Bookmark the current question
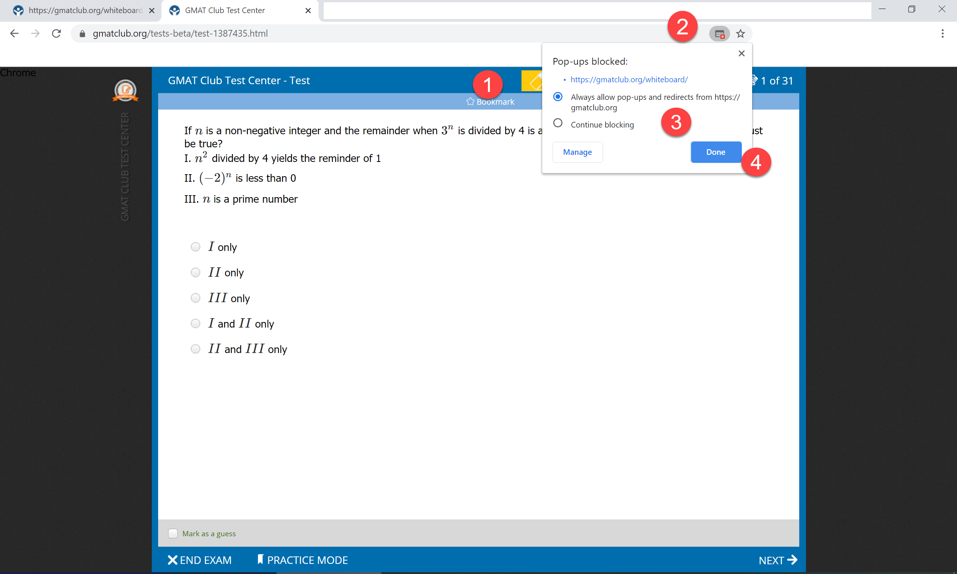The image size is (957, 574). (490, 101)
